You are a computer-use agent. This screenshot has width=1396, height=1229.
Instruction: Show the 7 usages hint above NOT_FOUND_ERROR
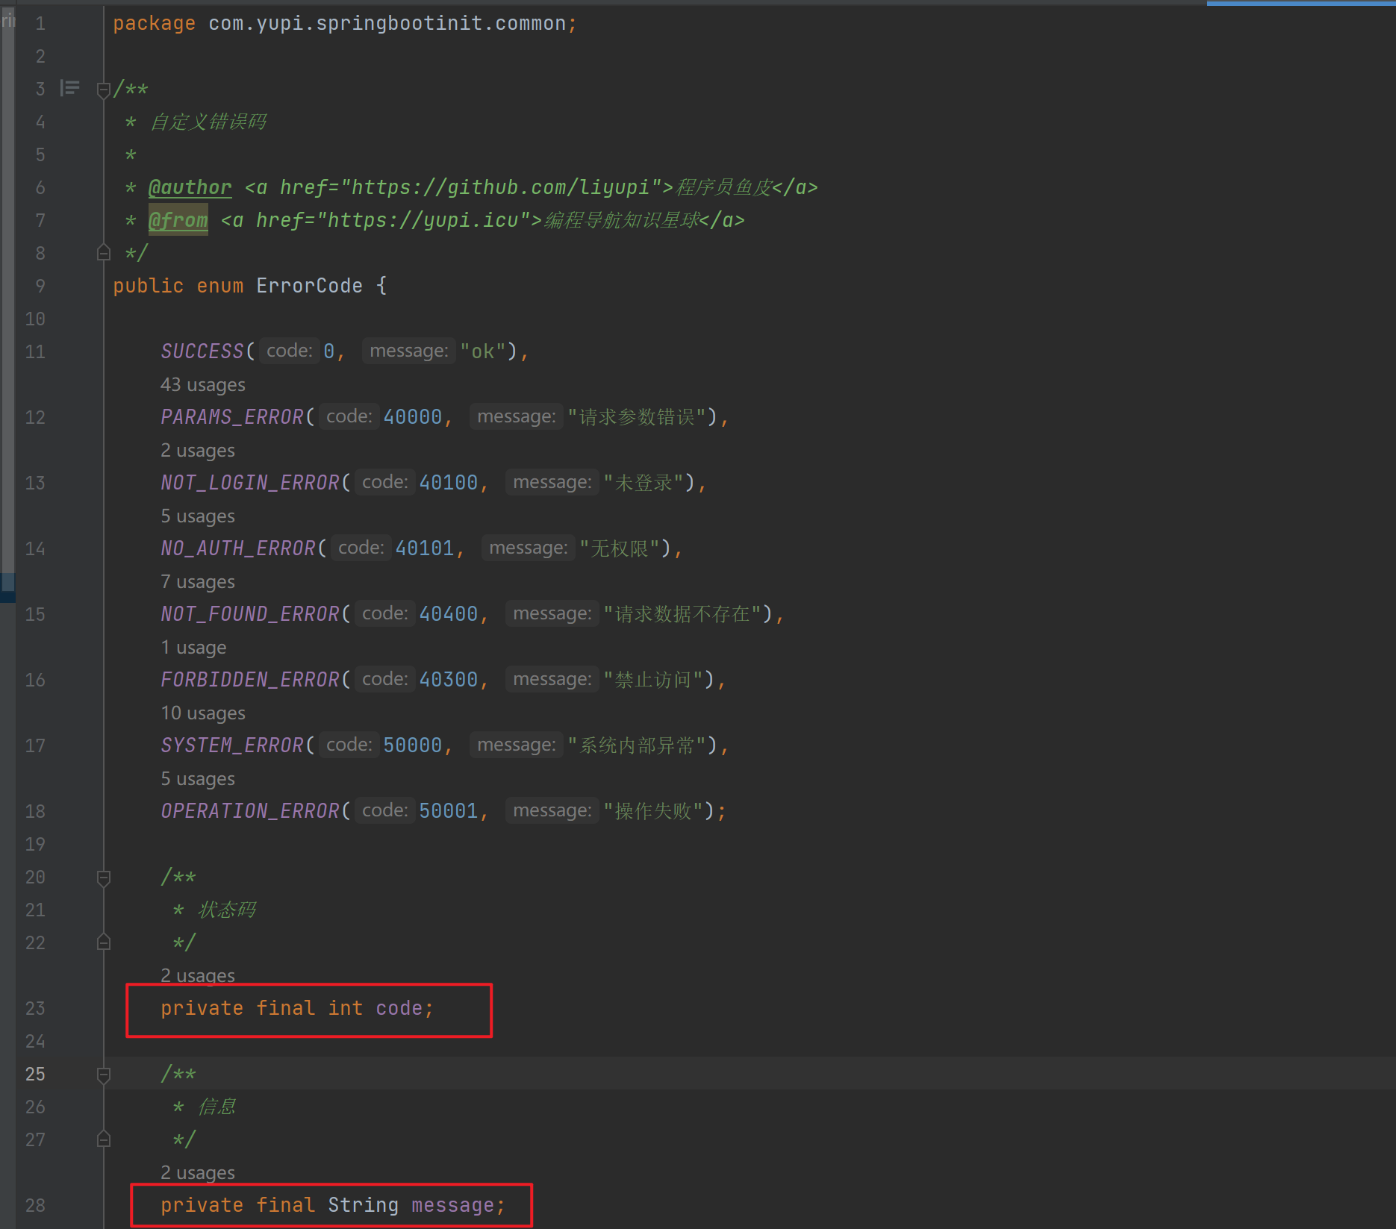[x=198, y=582]
